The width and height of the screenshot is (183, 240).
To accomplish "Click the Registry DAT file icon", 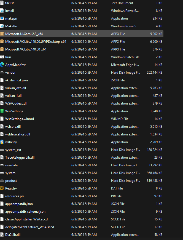I will pyautogui.click(x=2, y=188).
